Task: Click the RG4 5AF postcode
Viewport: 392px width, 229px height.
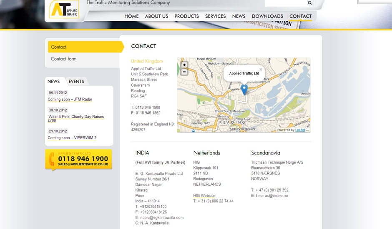Action: [139, 96]
